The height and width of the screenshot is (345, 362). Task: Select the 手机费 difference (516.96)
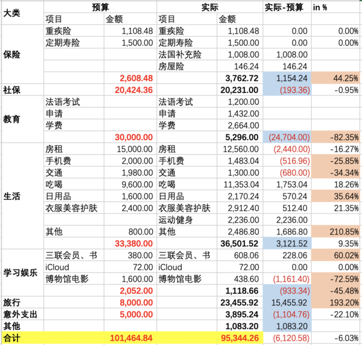pyautogui.click(x=287, y=161)
